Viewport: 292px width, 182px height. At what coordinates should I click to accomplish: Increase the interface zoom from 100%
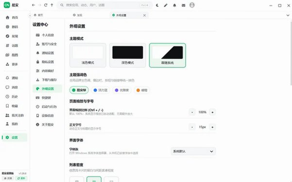pyautogui.click(x=212, y=112)
